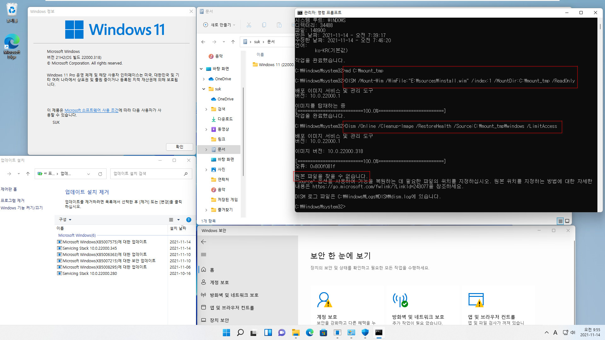Viewport: 605px width, 340px height.
Task: Open the Microsoft 소프트웨어 사용 조건 link
Action: [91, 110]
